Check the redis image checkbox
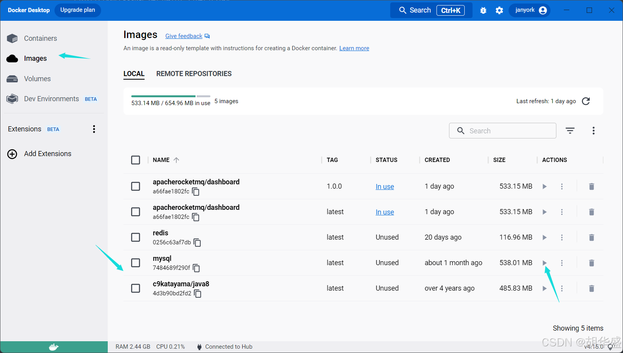The width and height of the screenshot is (623, 353). [136, 237]
